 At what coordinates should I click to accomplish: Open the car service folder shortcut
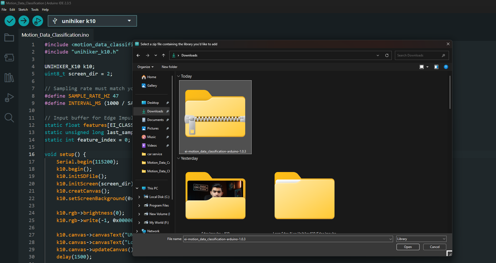click(x=155, y=154)
